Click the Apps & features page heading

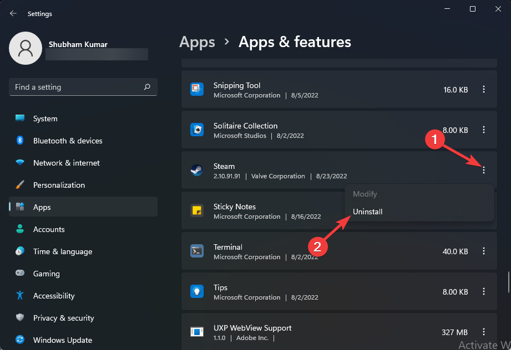pos(295,42)
